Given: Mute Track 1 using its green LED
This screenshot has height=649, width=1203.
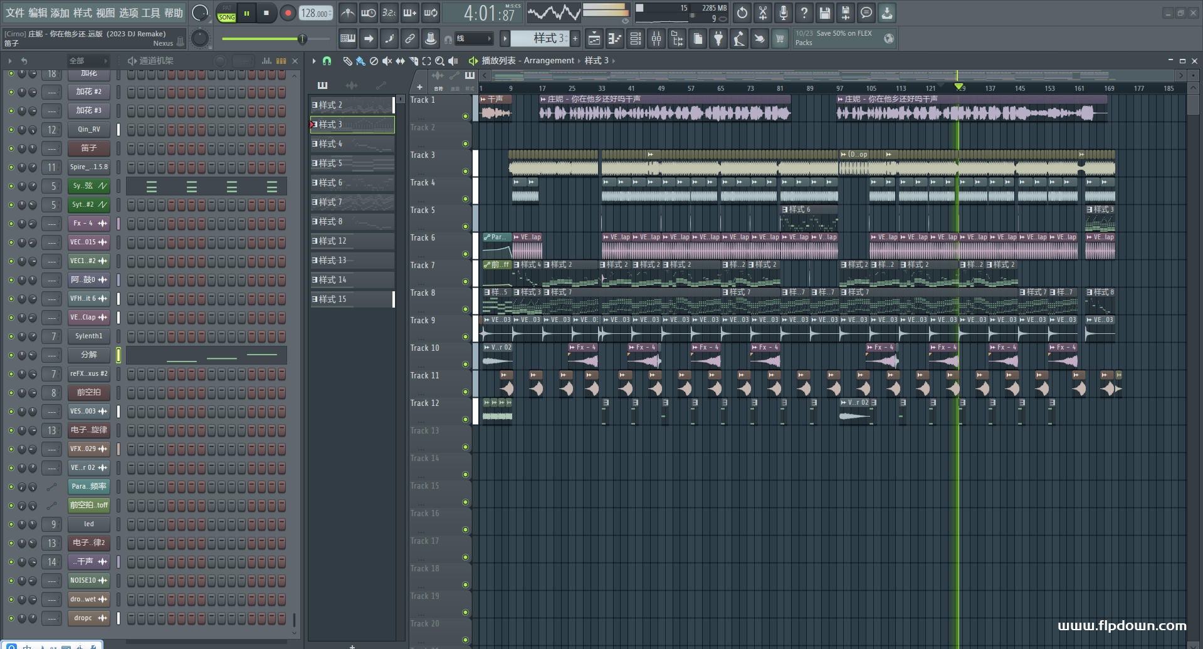Looking at the screenshot, I should click(465, 116).
